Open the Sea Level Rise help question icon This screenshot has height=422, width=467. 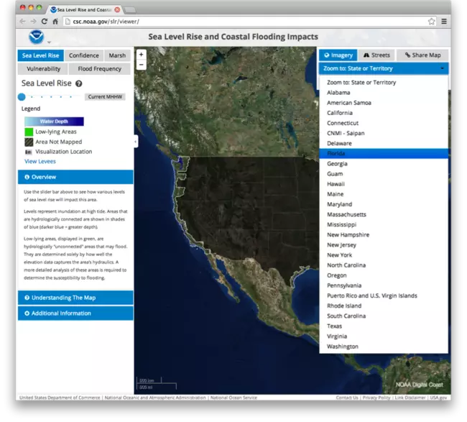point(78,84)
